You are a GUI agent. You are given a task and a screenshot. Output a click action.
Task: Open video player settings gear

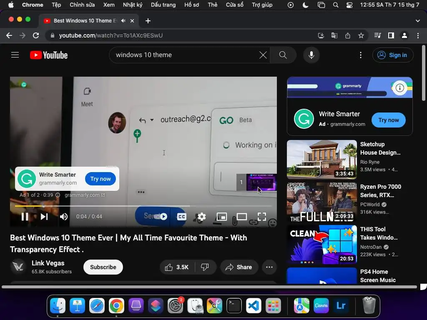click(201, 217)
